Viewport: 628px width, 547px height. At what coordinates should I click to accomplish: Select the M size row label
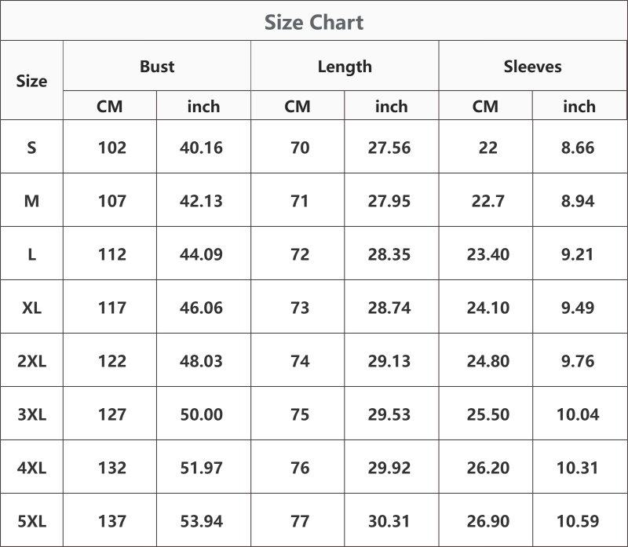coord(31,201)
